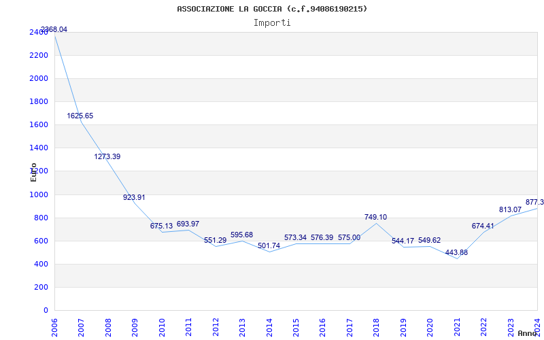The height and width of the screenshot is (340, 544).
Task: Click the 1273.39 data label
Action: pos(107,156)
